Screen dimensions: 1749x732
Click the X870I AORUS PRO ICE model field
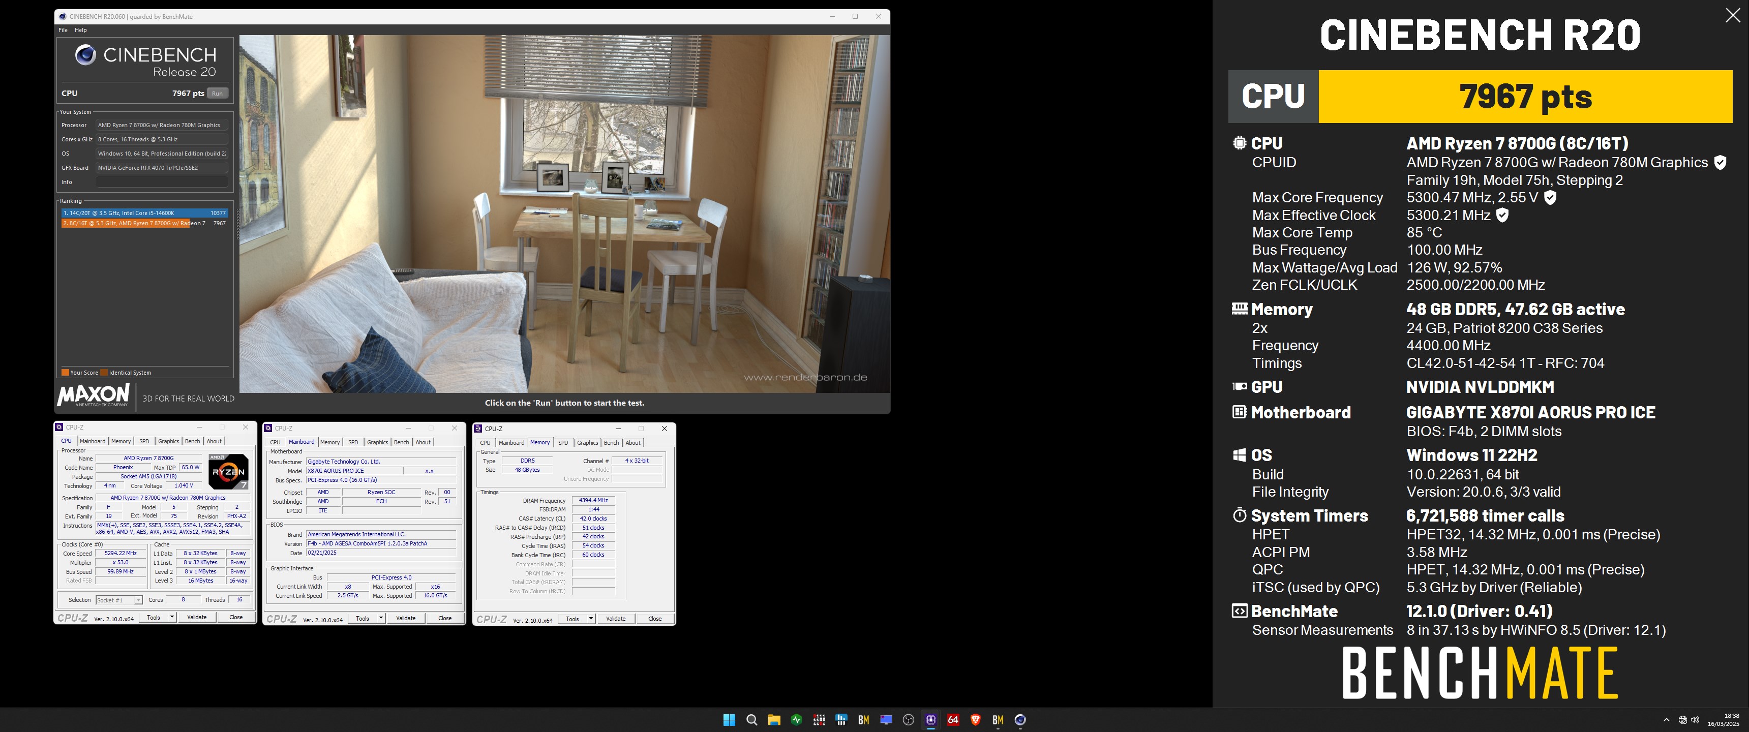click(353, 471)
